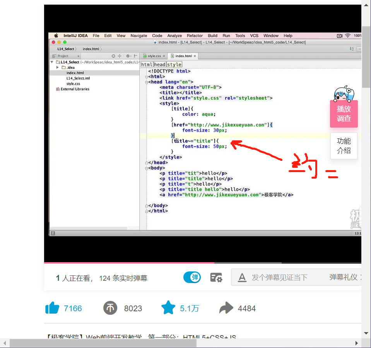Fold the head tag in gutter
The height and width of the screenshot is (348, 371).
(147, 82)
